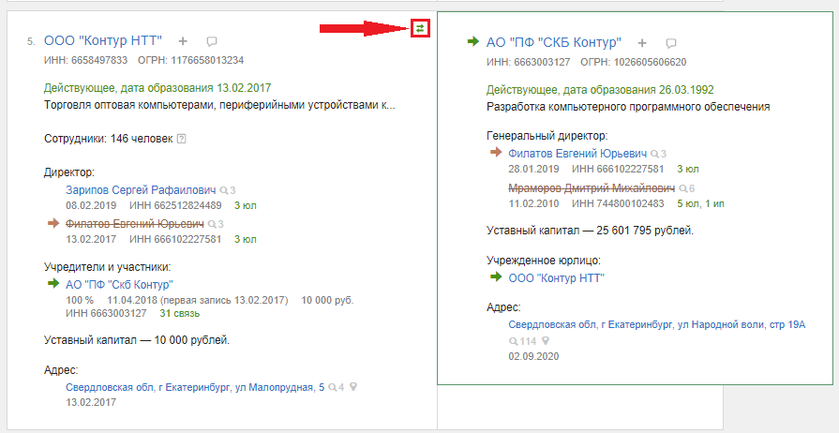
Task: Click plus icon next to АО "ПФ "СКБ Контур"
Action: [x=642, y=43]
